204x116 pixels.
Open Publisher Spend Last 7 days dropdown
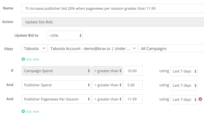tap(184, 85)
